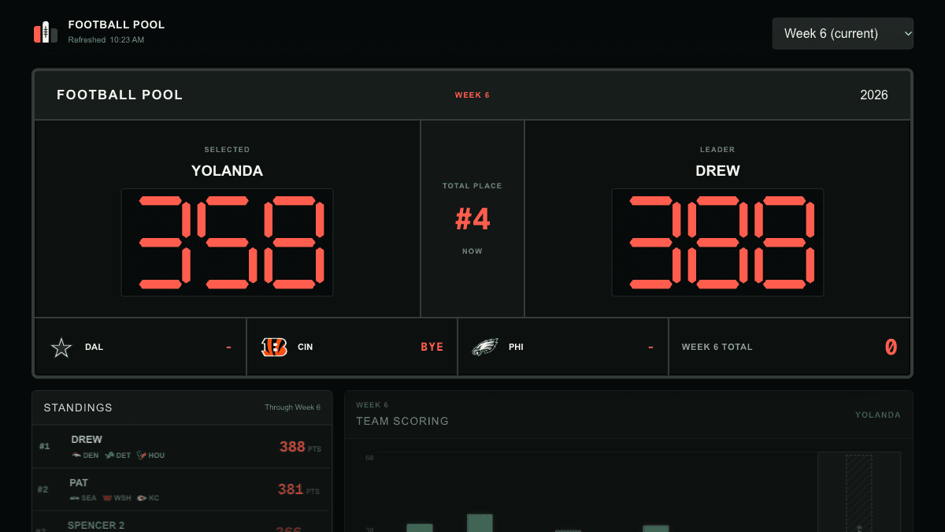The image size is (945, 532).
Task: Click the Football Pool app logo
Action: pos(46,32)
